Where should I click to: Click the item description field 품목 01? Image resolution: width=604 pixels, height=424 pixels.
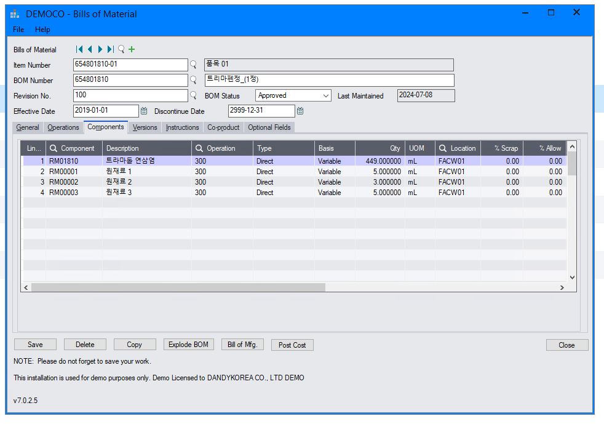click(329, 65)
